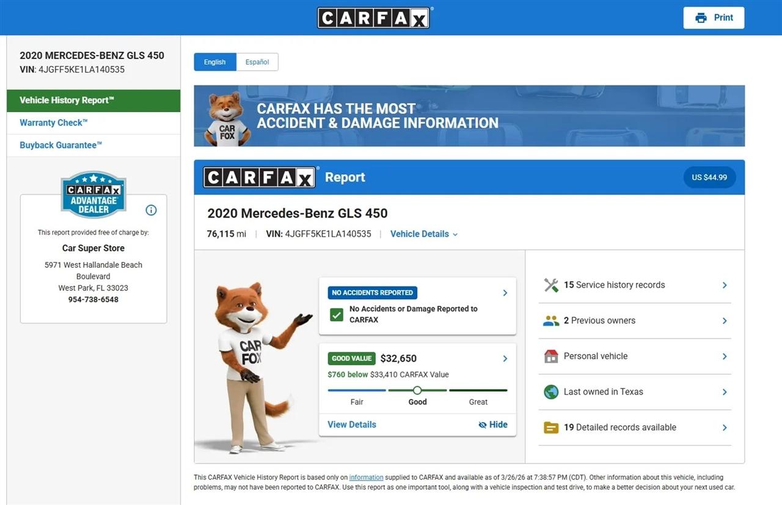
Task: Open the Buyback Guarantee tab
Action: (60, 145)
